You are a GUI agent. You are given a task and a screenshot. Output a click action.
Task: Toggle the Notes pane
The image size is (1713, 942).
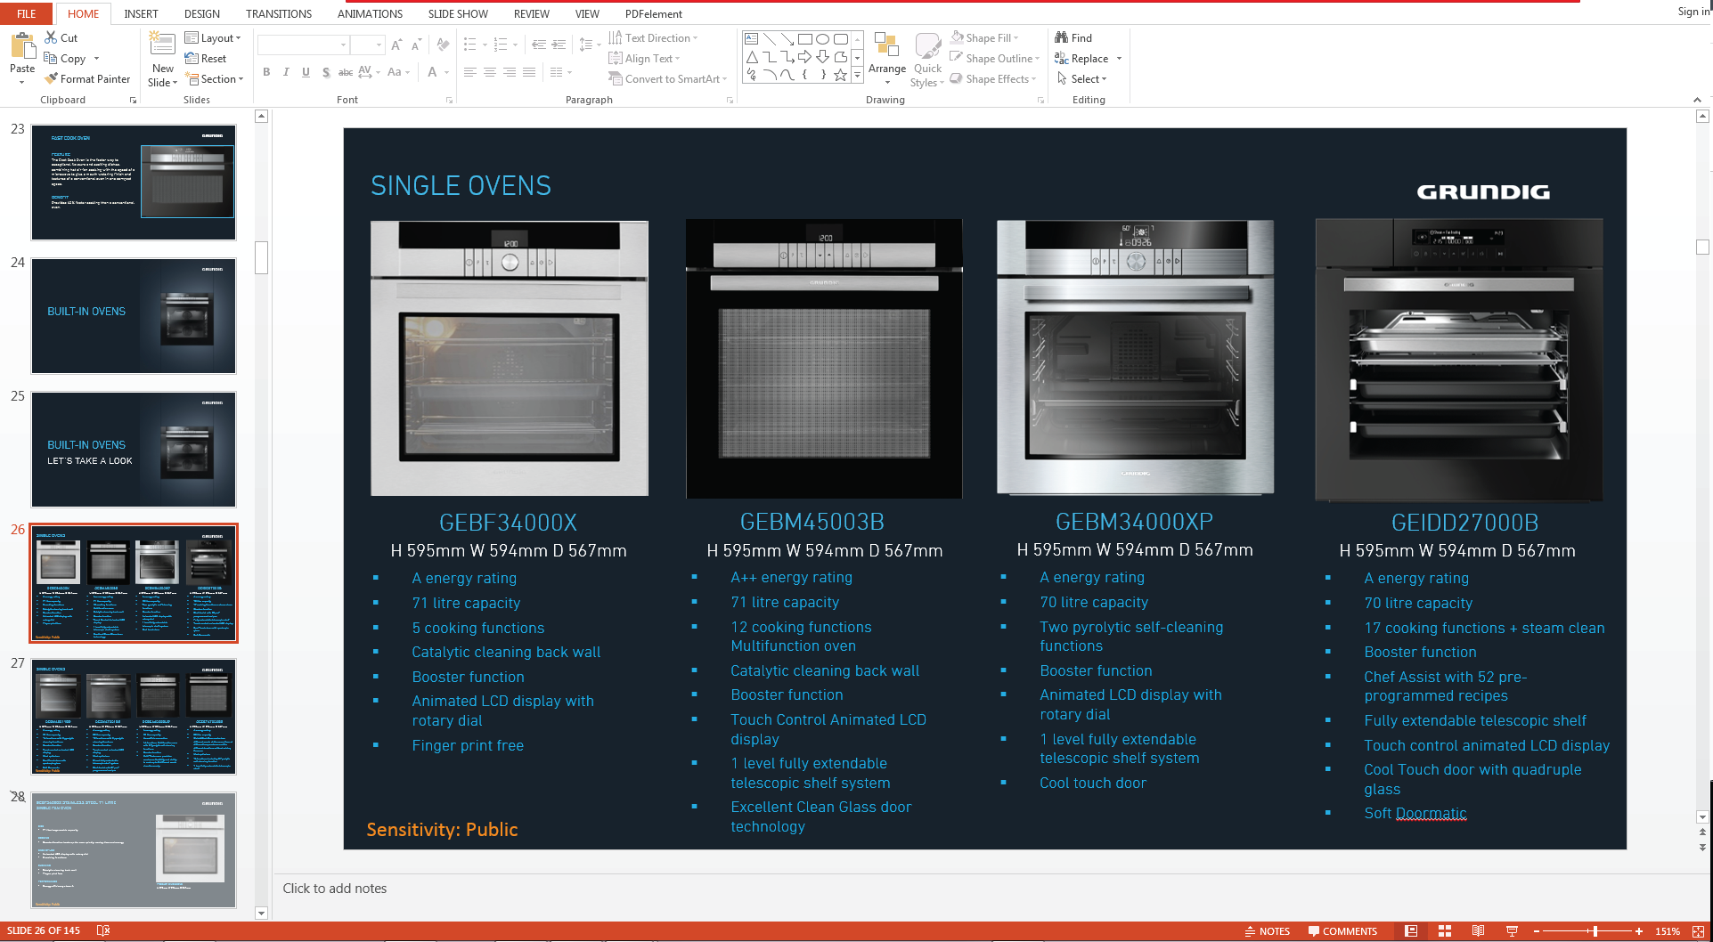pos(1267,931)
